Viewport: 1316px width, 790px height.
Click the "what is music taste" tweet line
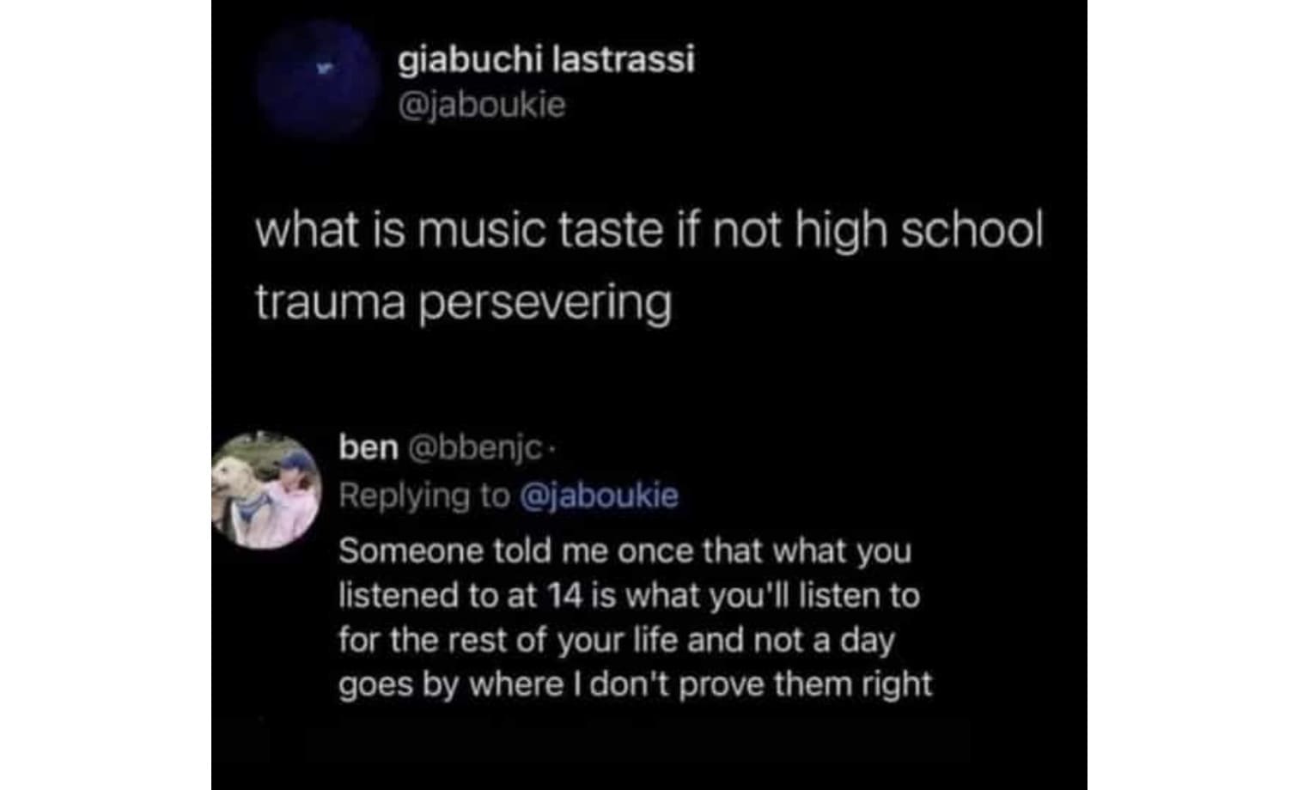(649, 231)
